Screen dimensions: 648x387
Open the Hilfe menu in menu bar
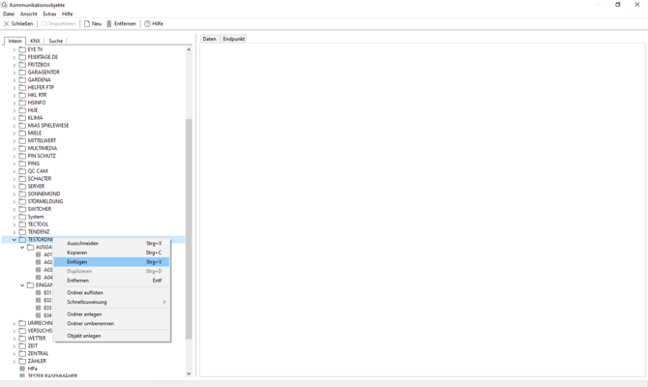[x=68, y=14]
